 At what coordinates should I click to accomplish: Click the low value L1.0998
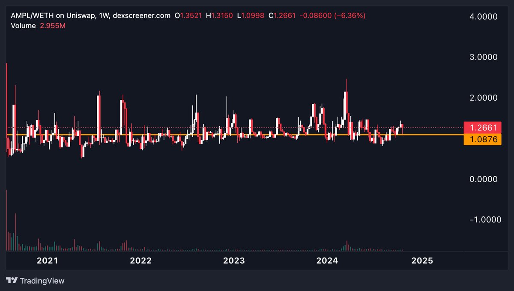coord(250,16)
